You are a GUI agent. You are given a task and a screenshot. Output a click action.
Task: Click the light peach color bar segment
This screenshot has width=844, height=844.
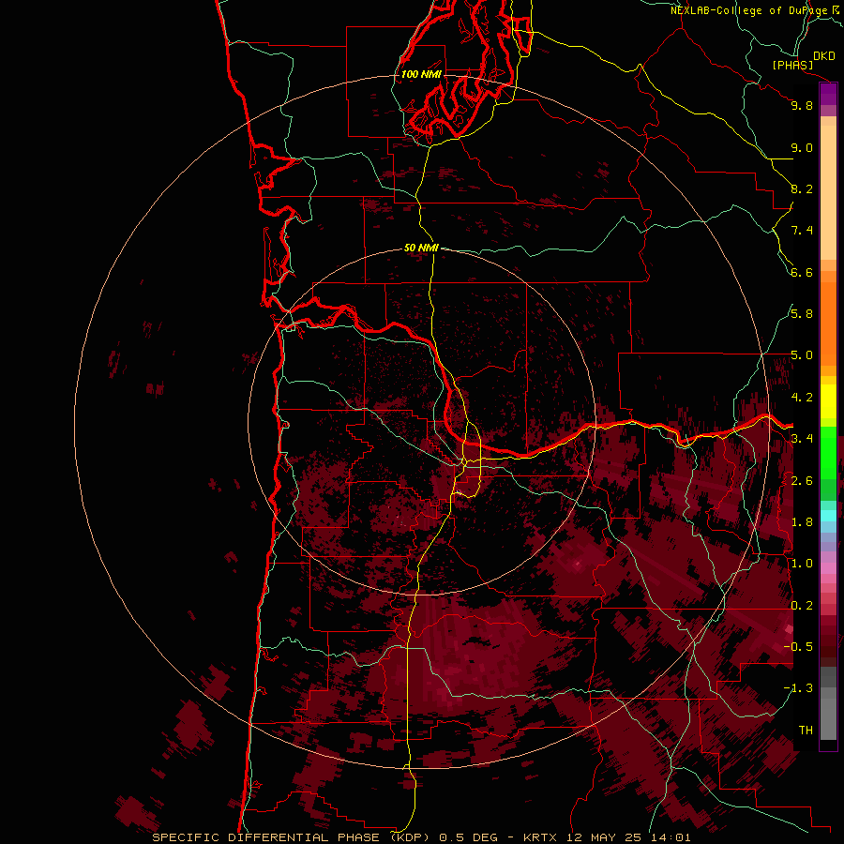pyautogui.click(x=828, y=192)
